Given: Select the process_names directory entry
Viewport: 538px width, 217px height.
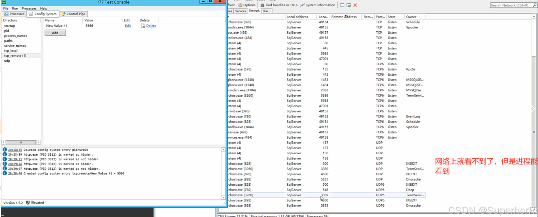Looking at the screenshot, I should click(16, 36).
